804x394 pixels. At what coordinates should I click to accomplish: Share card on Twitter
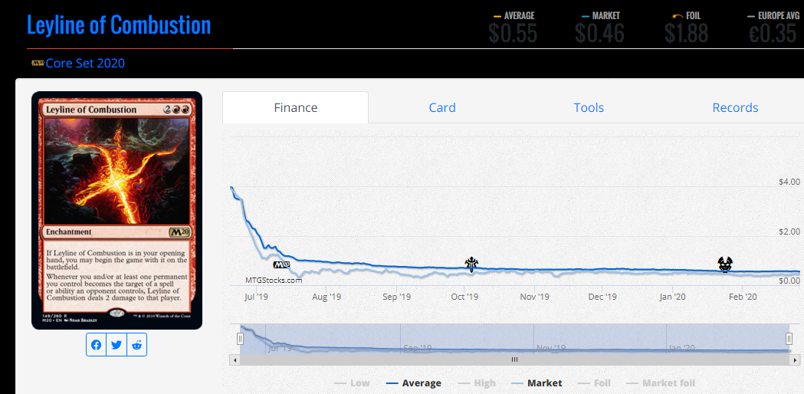coord(116,345)
